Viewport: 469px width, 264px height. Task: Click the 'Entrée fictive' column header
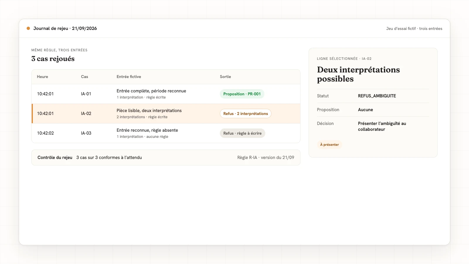click(129, 77)
